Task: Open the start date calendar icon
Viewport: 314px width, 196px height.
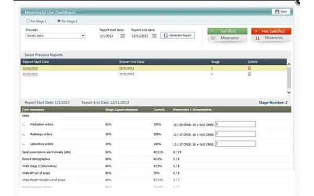Action: coord(122,36)
